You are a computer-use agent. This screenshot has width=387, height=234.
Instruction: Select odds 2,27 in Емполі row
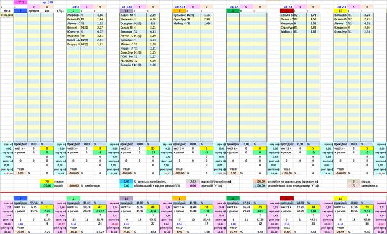100,28
